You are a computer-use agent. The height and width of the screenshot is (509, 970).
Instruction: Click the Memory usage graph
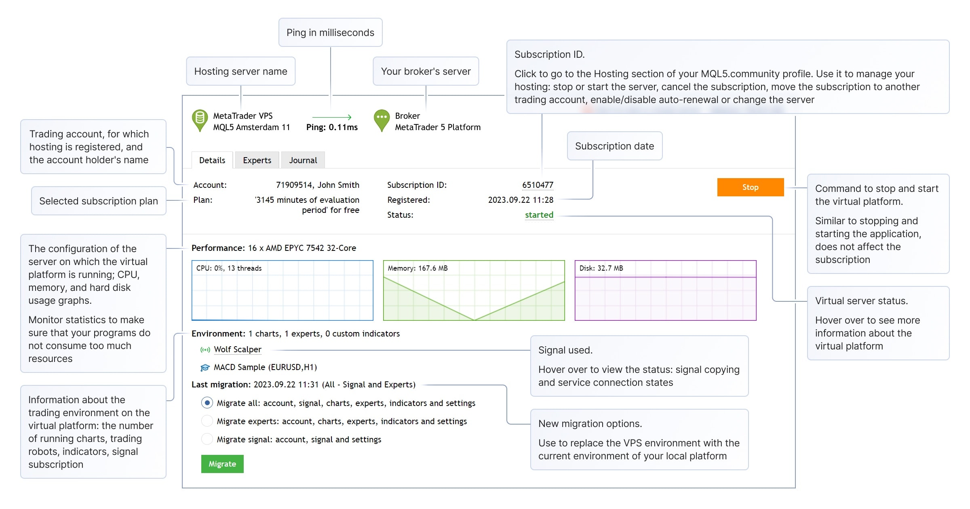pos(474,290)
